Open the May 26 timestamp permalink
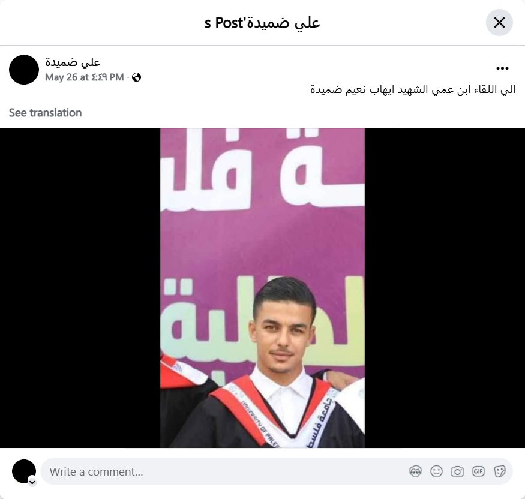Screen dimensions: 525x499 [x=85, y=77]
